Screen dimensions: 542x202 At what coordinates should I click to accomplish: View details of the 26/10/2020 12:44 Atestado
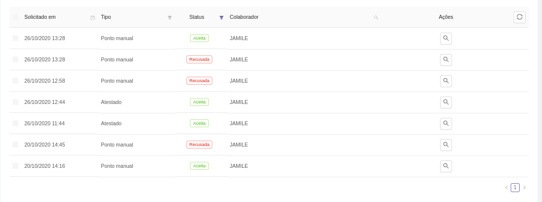point(446,102)
